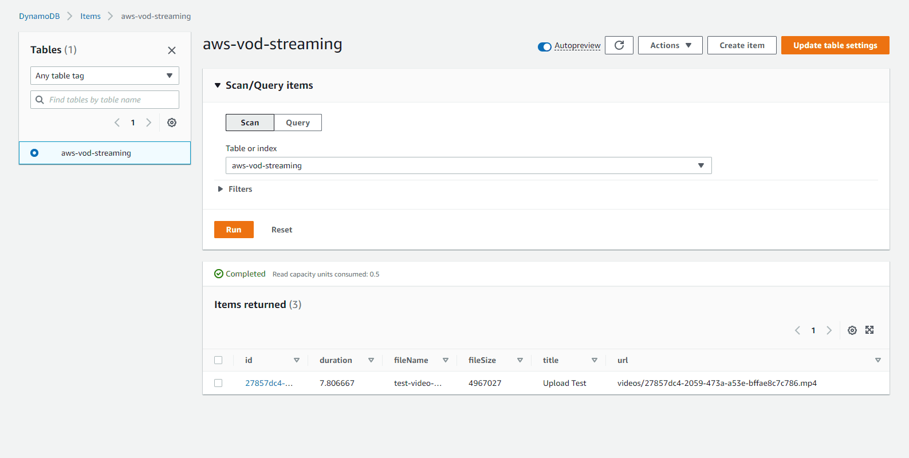Click the green Completed status icon
Image resolution: width=909 pixels, height=458 pixels.
click(219, 274)
